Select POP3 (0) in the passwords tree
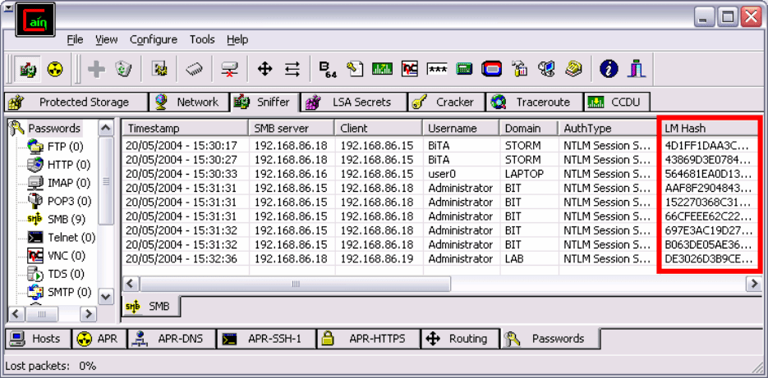The height and width of the screenshot is (378, 768). [69, 201]
